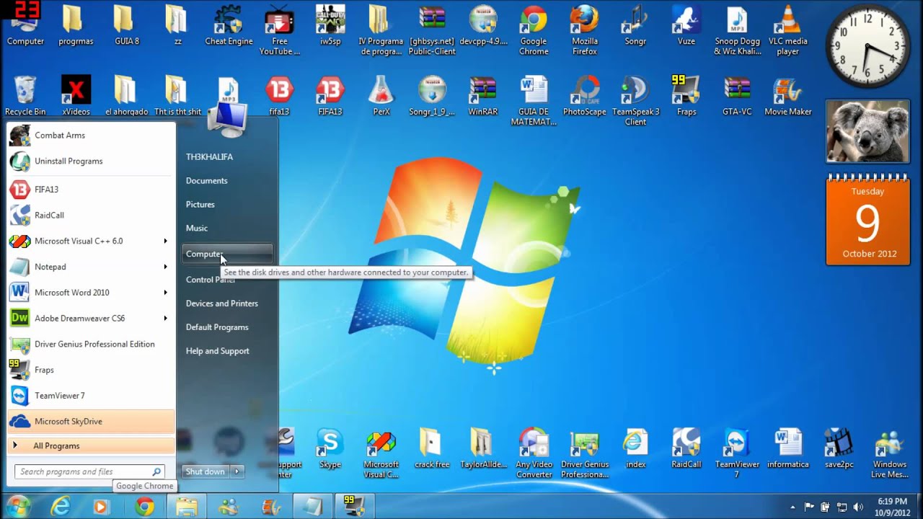The image size is (923, 519).
Task: Open the informatica Word document icon
Action: (787, 448)
